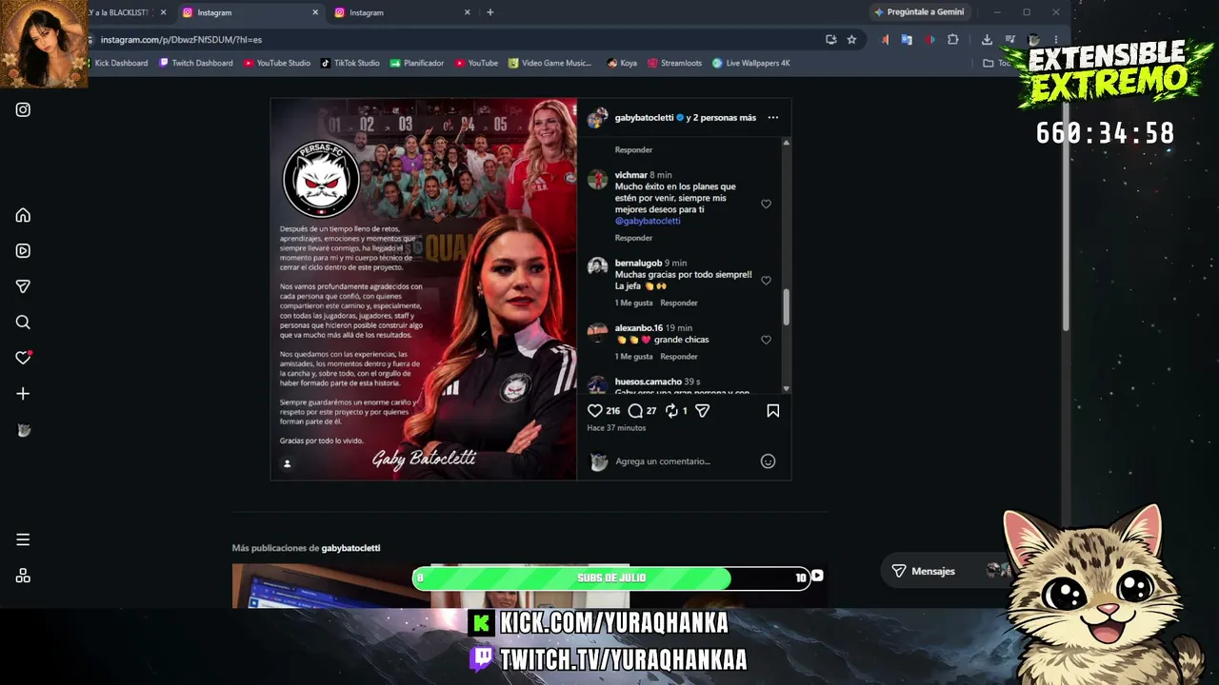This screenshot has width=1219, height=685.
Task: Open post options three-dot menu
Action: [773, 118]
